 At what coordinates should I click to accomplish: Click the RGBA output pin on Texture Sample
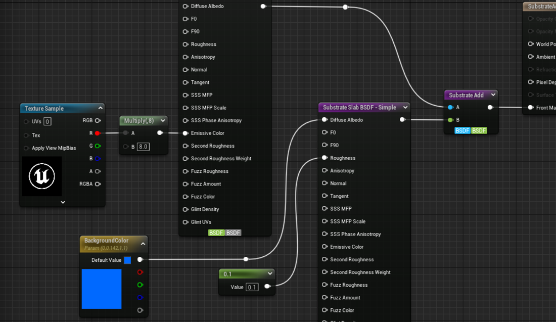coord(98,184)
